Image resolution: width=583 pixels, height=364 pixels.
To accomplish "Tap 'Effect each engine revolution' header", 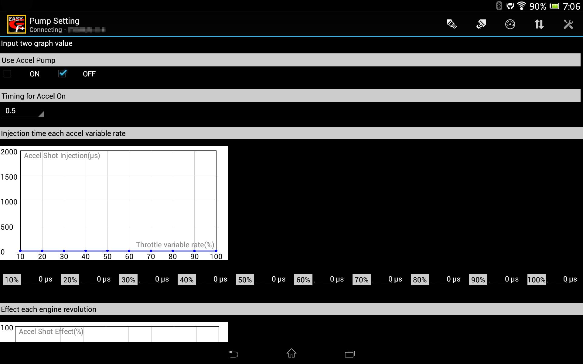I will [x=291, y=309].
